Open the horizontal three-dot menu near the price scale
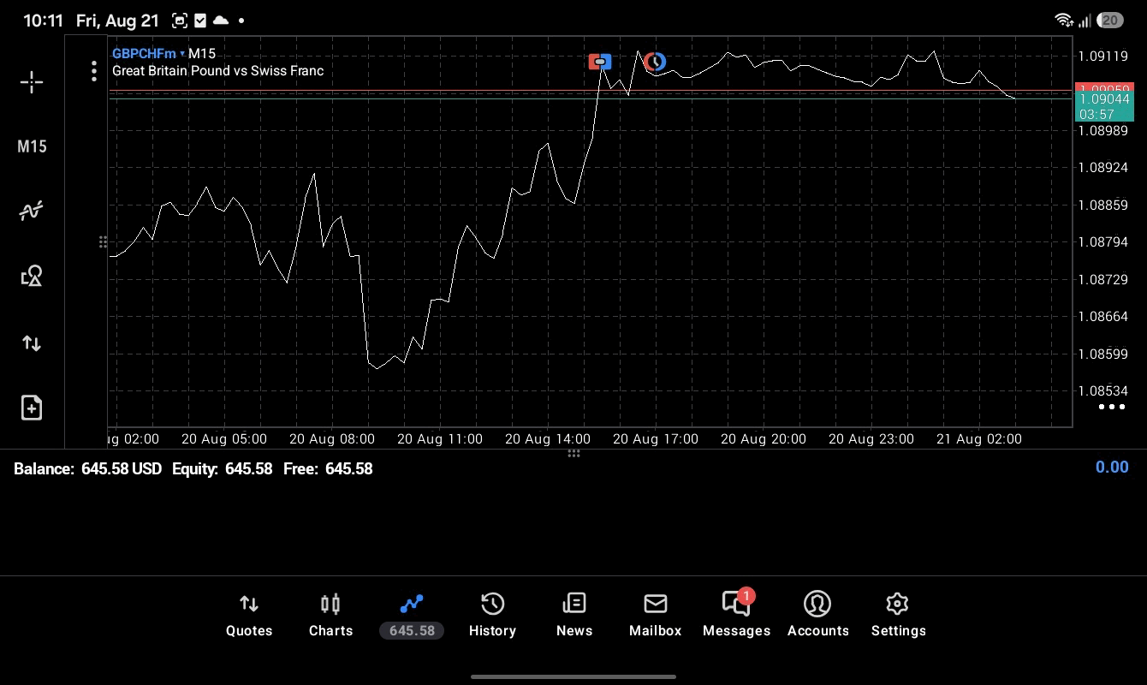Viewport: 1147px width, 685px height. [x=1111, y=407]
